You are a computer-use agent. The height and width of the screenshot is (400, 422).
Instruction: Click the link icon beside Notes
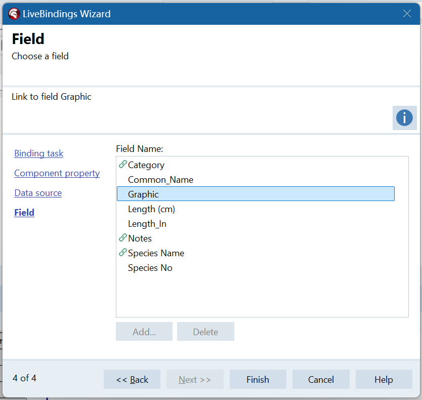pos(123,237)
